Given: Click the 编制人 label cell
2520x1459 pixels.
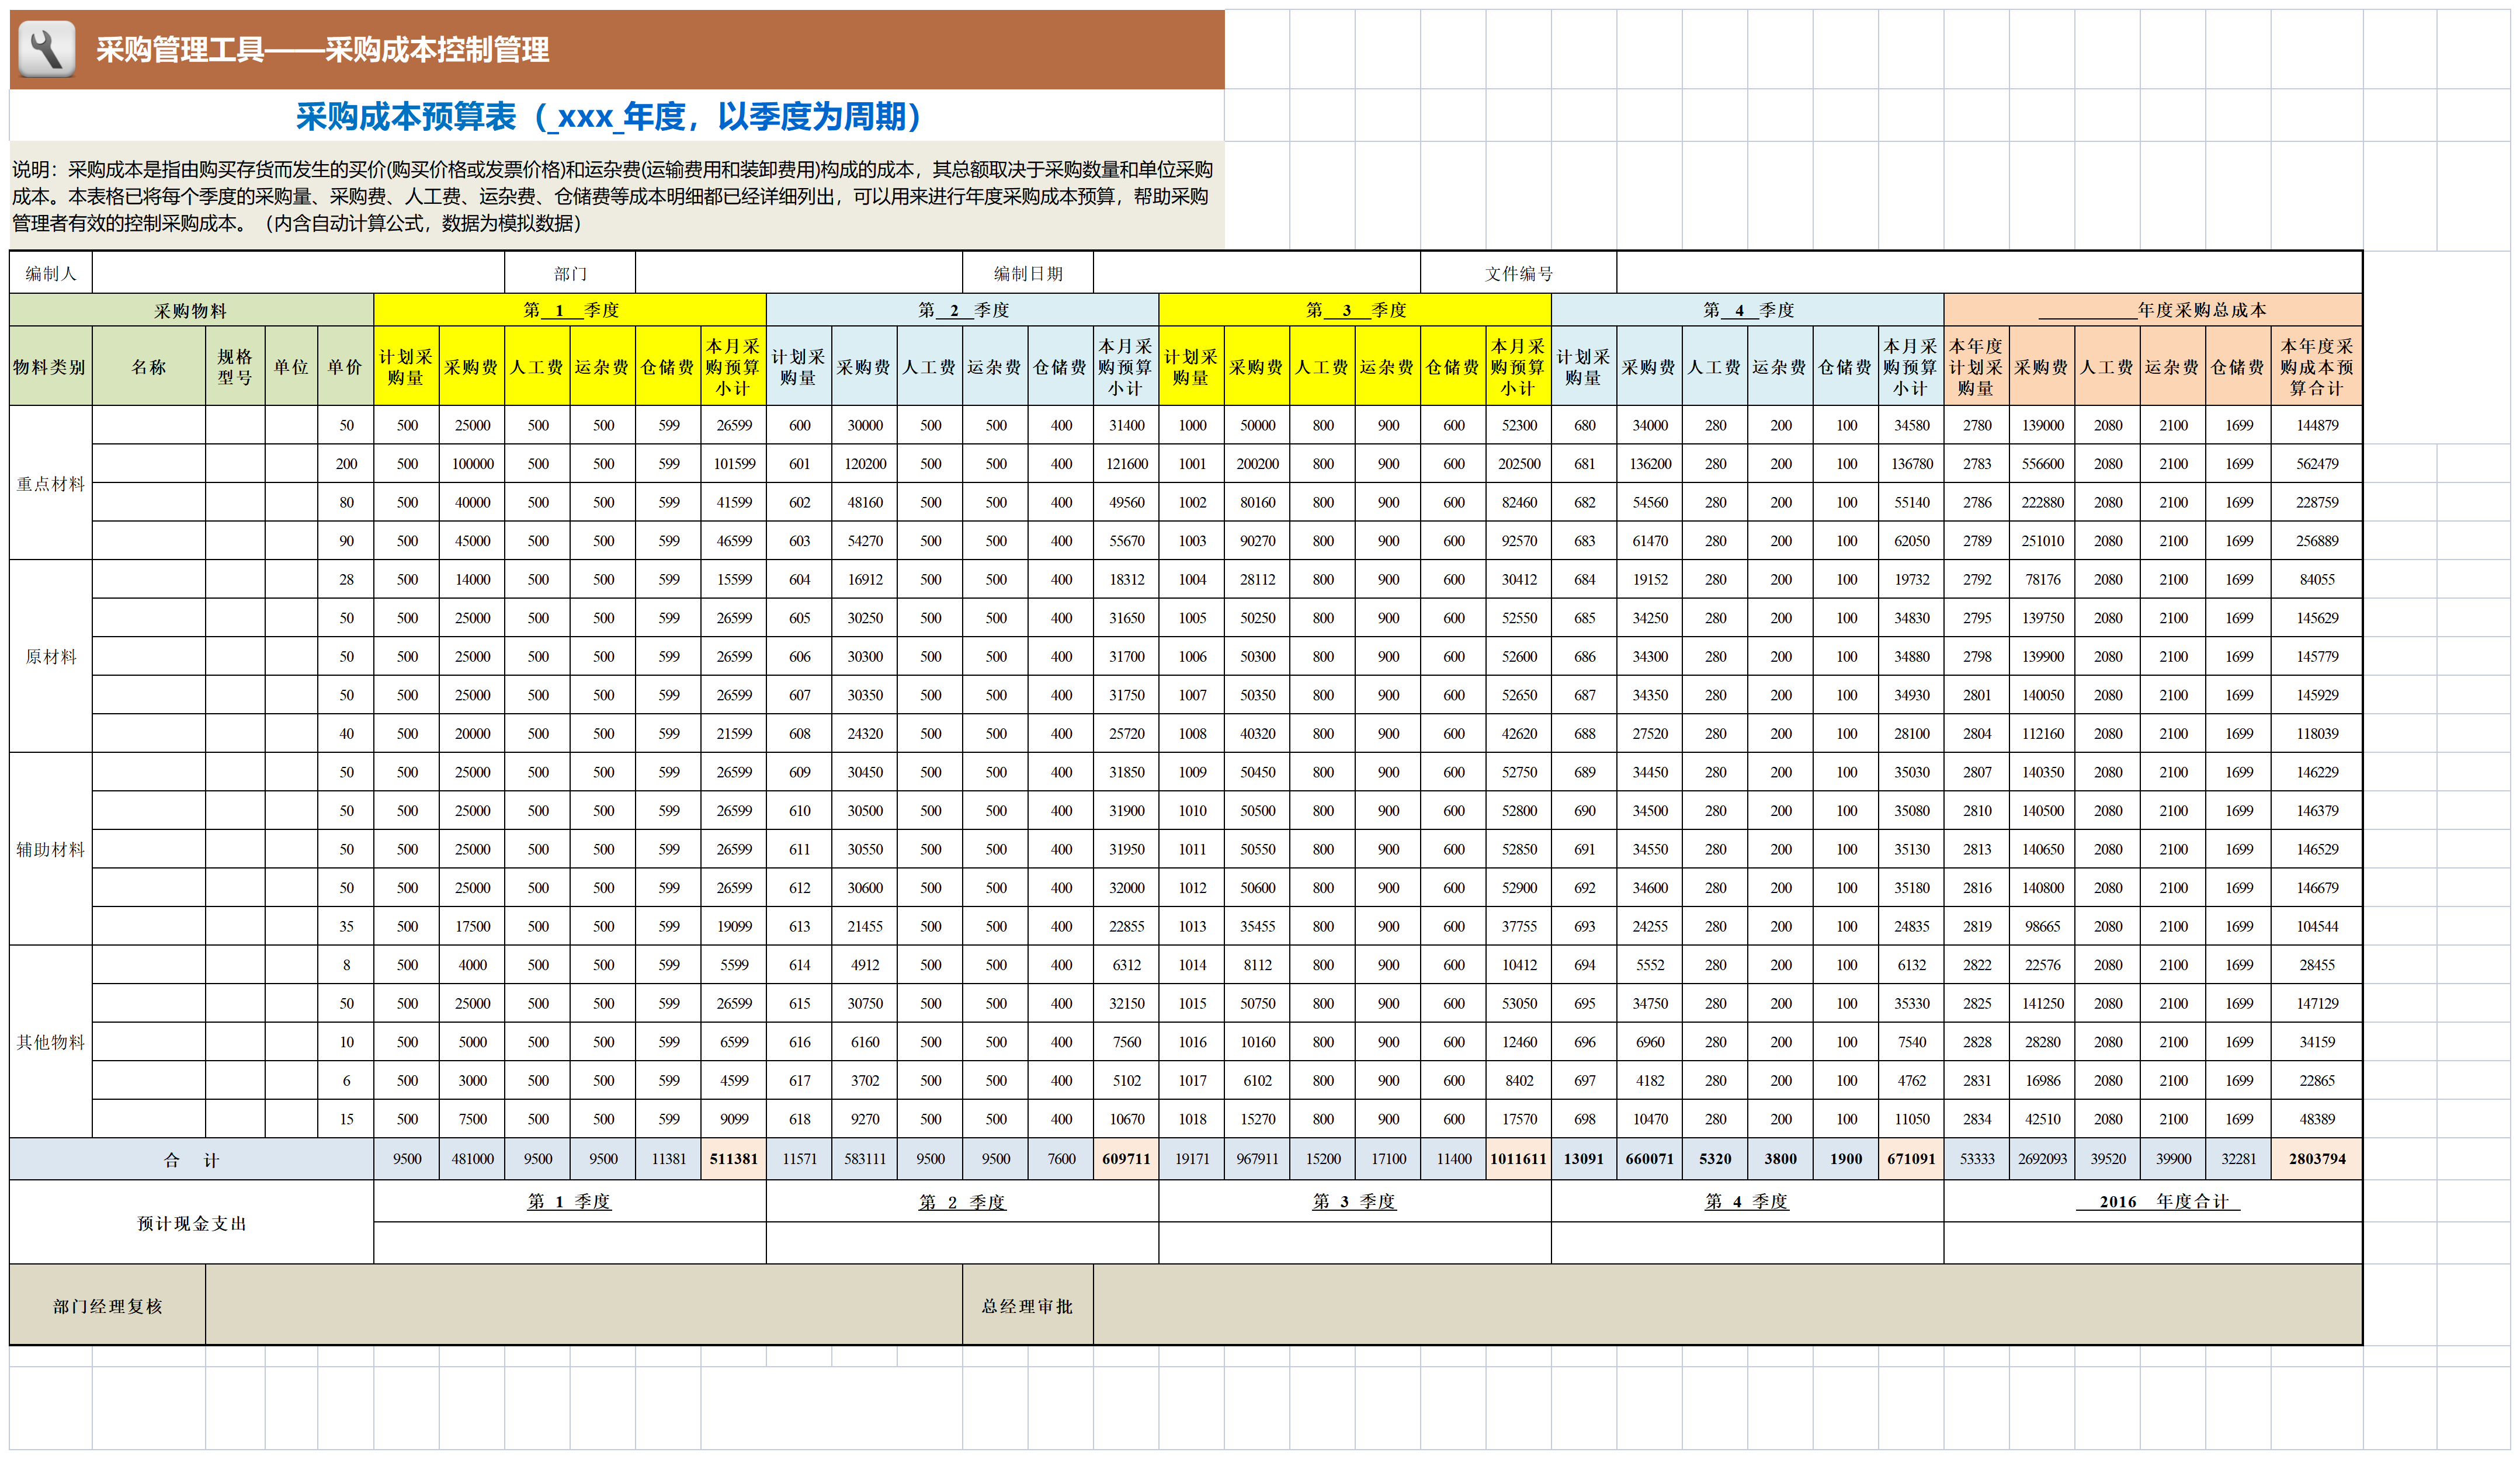Looking at the screenshot, I should tap(51, 273).
